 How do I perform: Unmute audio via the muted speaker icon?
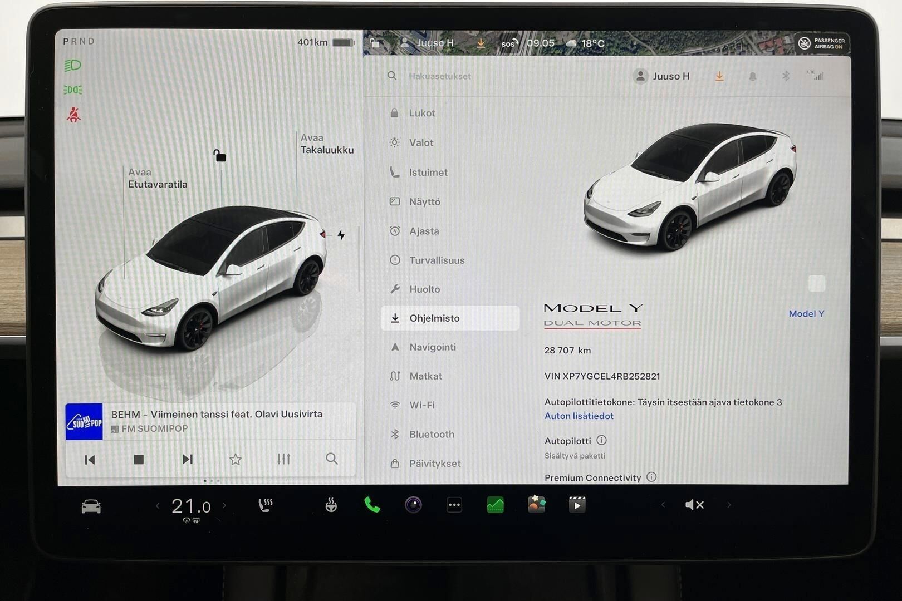coord(694,505)
